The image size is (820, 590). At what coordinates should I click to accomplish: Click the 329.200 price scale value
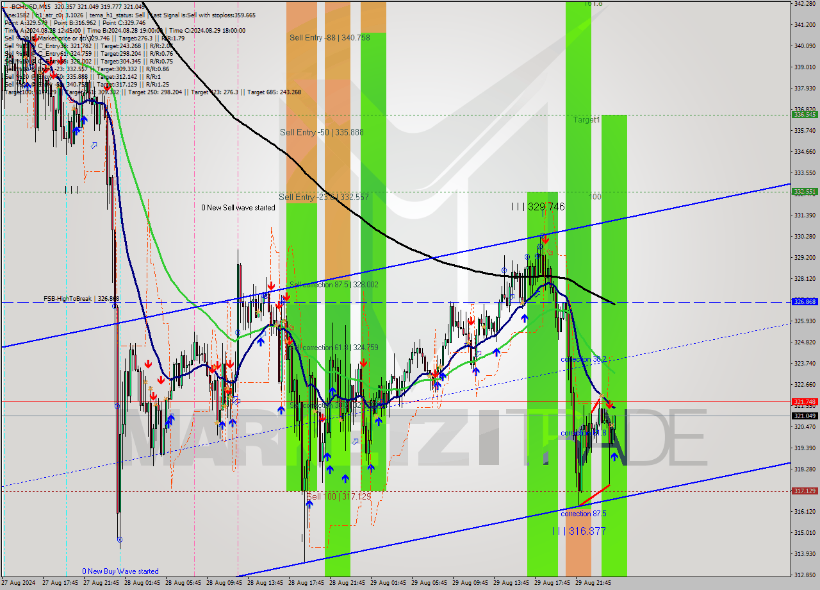click(804, 257)
